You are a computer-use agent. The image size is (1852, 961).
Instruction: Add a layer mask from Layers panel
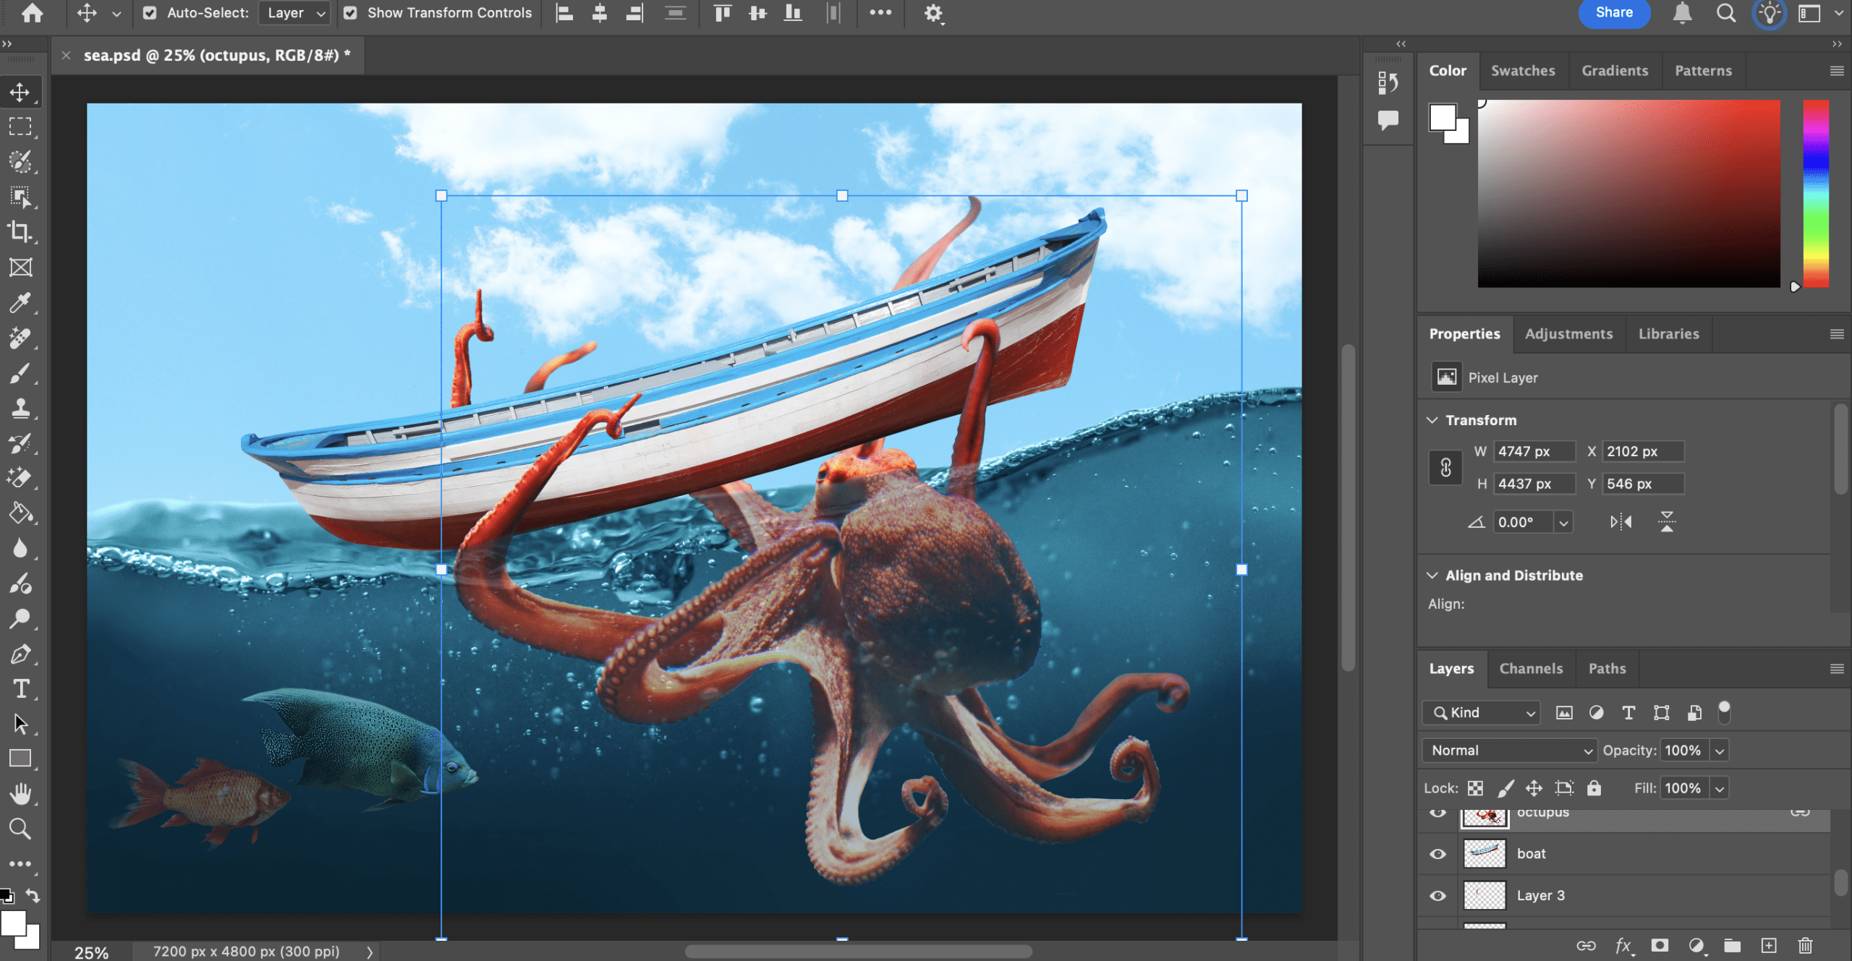click(x=1660, y=945)
